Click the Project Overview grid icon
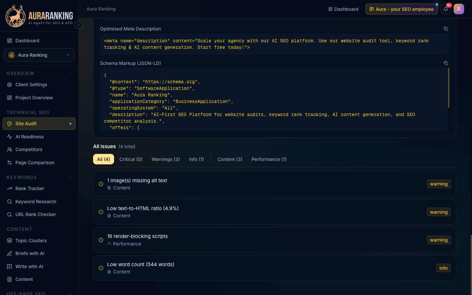 click(x=10, y=98)
